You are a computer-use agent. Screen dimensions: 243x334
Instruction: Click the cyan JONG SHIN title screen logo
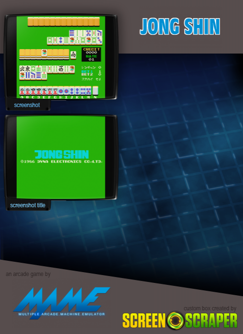[x=62, y=154]
